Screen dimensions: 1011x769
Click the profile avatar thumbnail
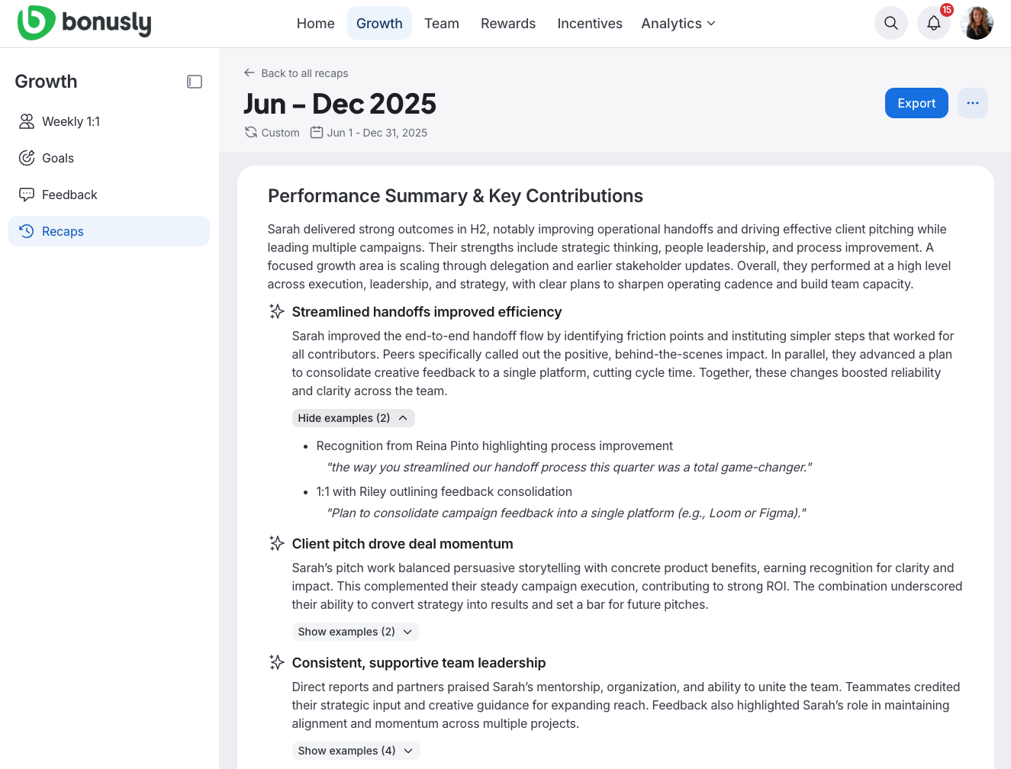click(977, 23)
